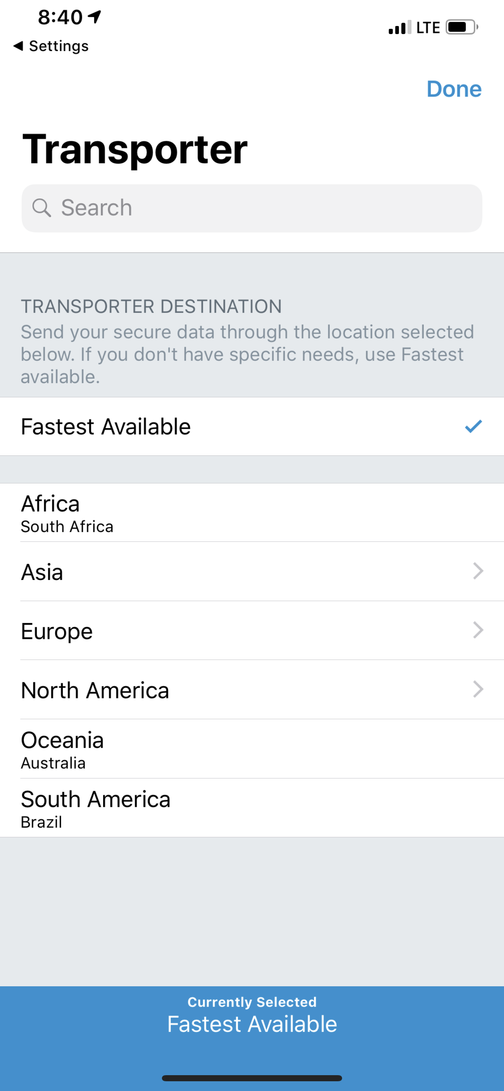Tap the Done button
This screenshot has height=1091, width=504.
coord(454,89)
